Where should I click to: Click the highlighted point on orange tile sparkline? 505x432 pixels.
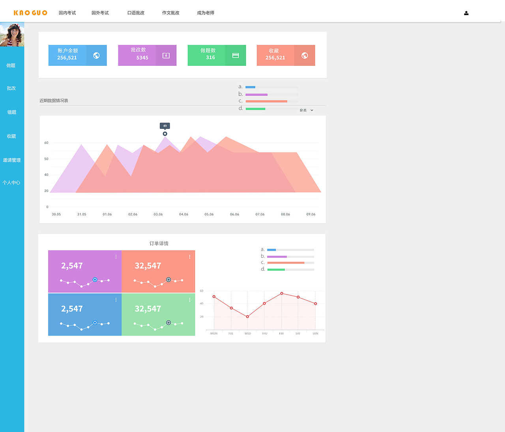168,279
